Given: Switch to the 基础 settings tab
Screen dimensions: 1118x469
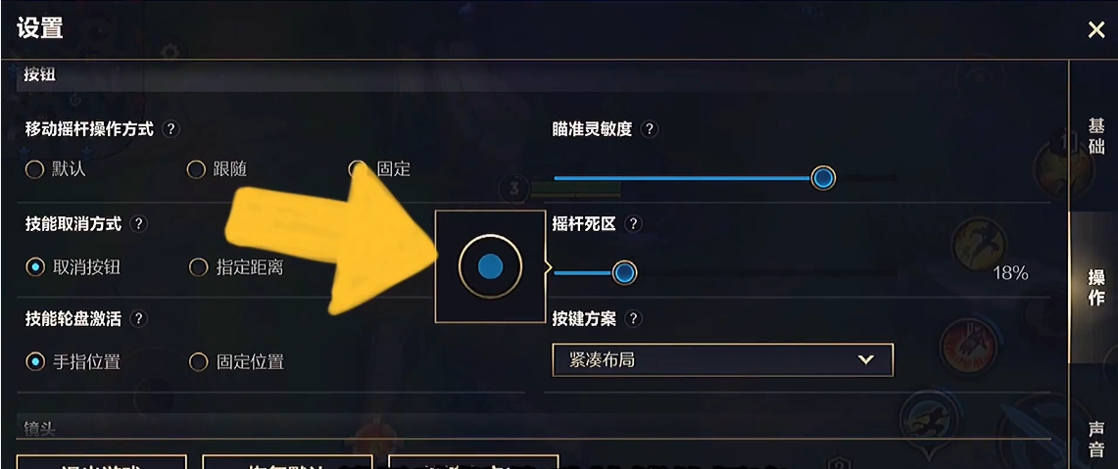Looking at the screenshot, I should coord(1096,135).
